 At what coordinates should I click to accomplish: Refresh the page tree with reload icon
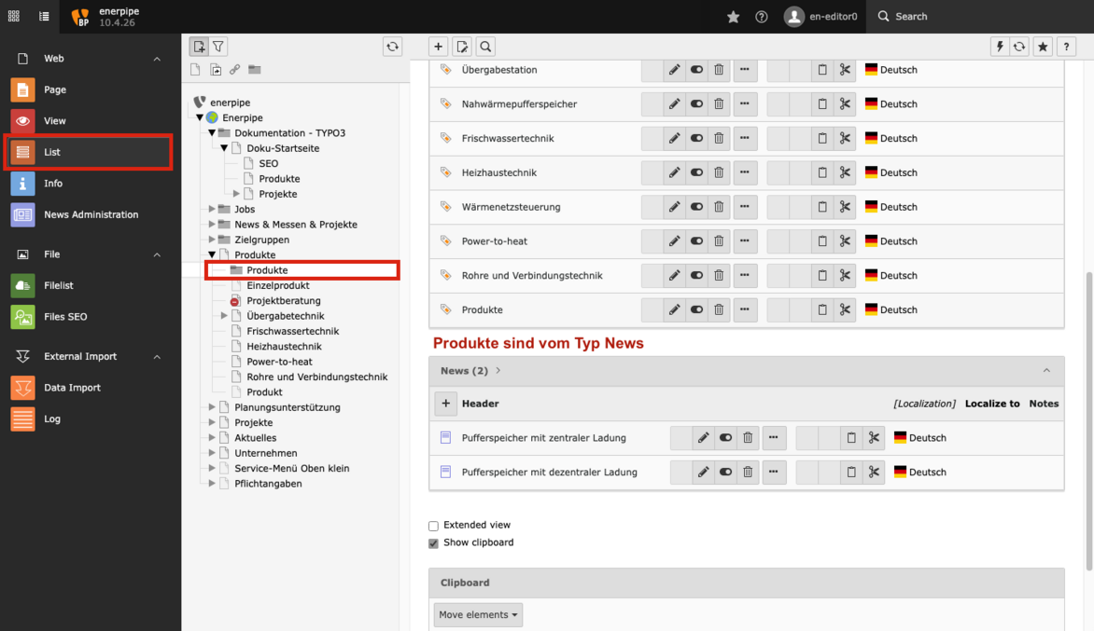(x=393, y=47)
